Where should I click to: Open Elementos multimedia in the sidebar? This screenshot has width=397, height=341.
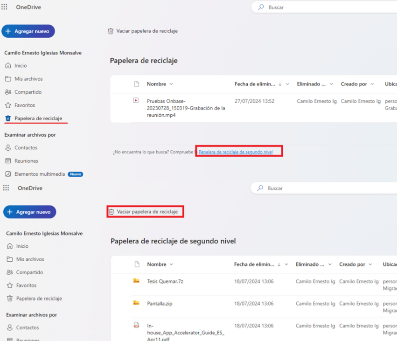(40, 174)
